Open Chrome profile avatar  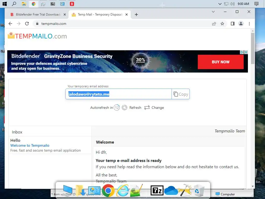coord(241,24)
